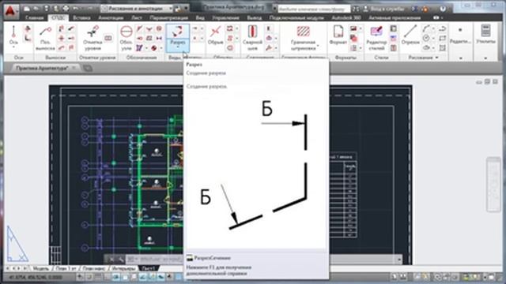Click the keyword search input field
506x284 pixels.
(314, 9)
